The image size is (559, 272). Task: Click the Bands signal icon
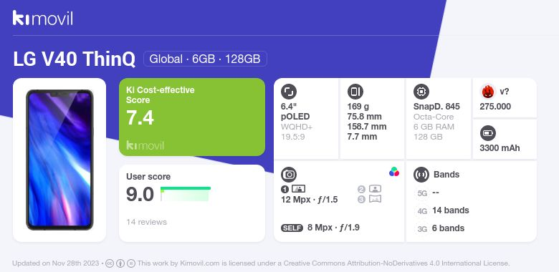pos(421,174)
